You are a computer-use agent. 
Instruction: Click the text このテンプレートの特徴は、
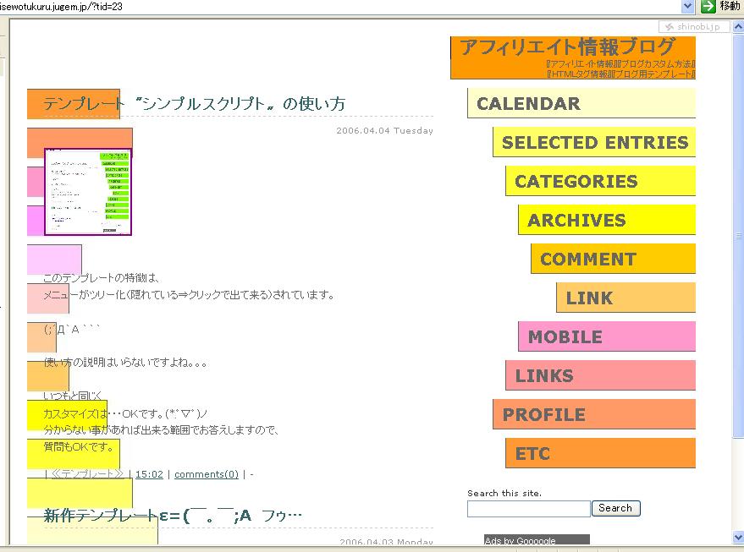point(102,277)
